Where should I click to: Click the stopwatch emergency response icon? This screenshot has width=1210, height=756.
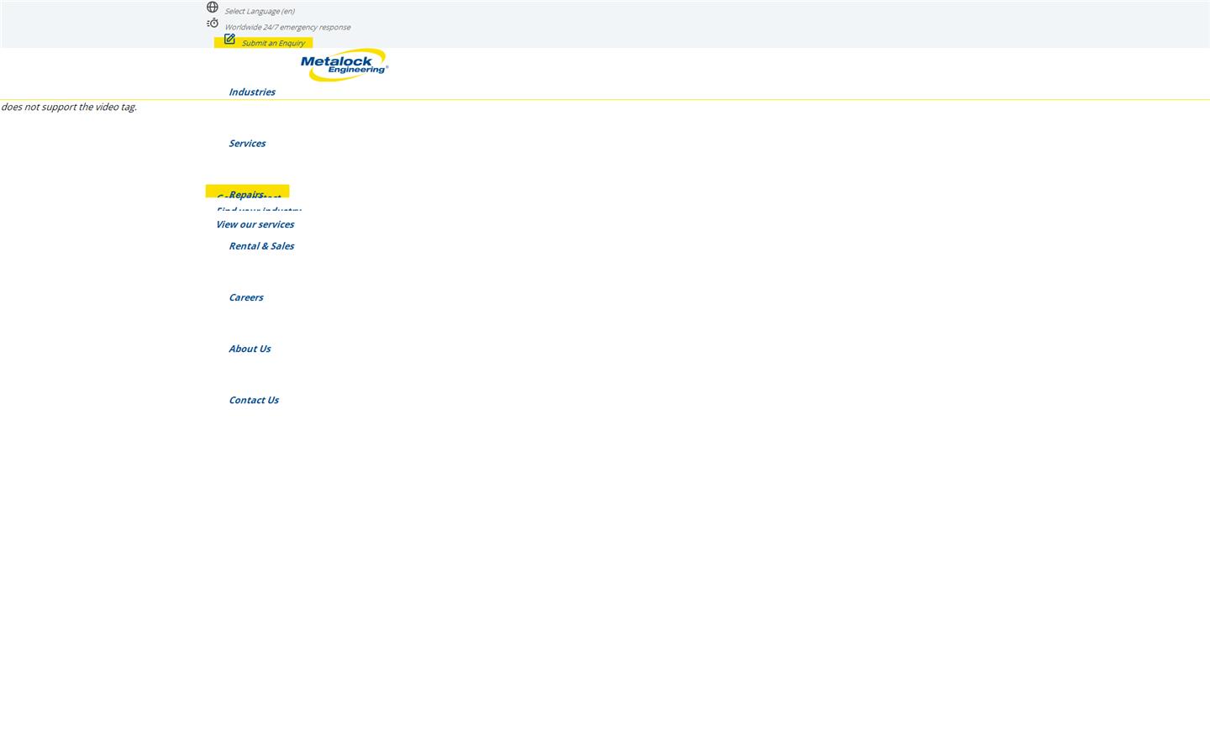coord(213,24)
